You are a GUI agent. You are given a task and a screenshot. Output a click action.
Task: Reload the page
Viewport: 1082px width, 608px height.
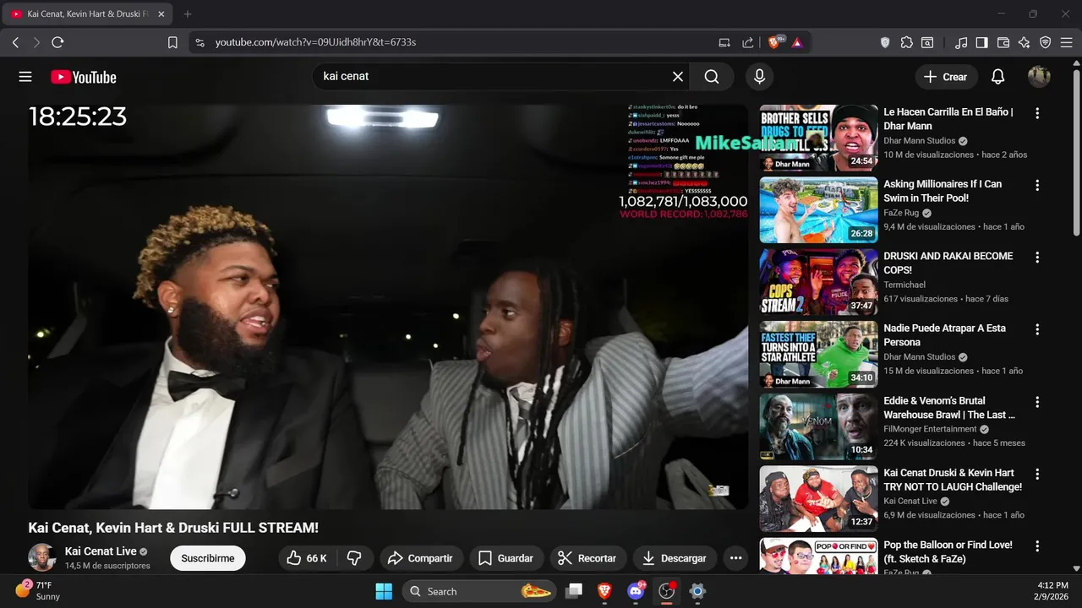point(57,42)
